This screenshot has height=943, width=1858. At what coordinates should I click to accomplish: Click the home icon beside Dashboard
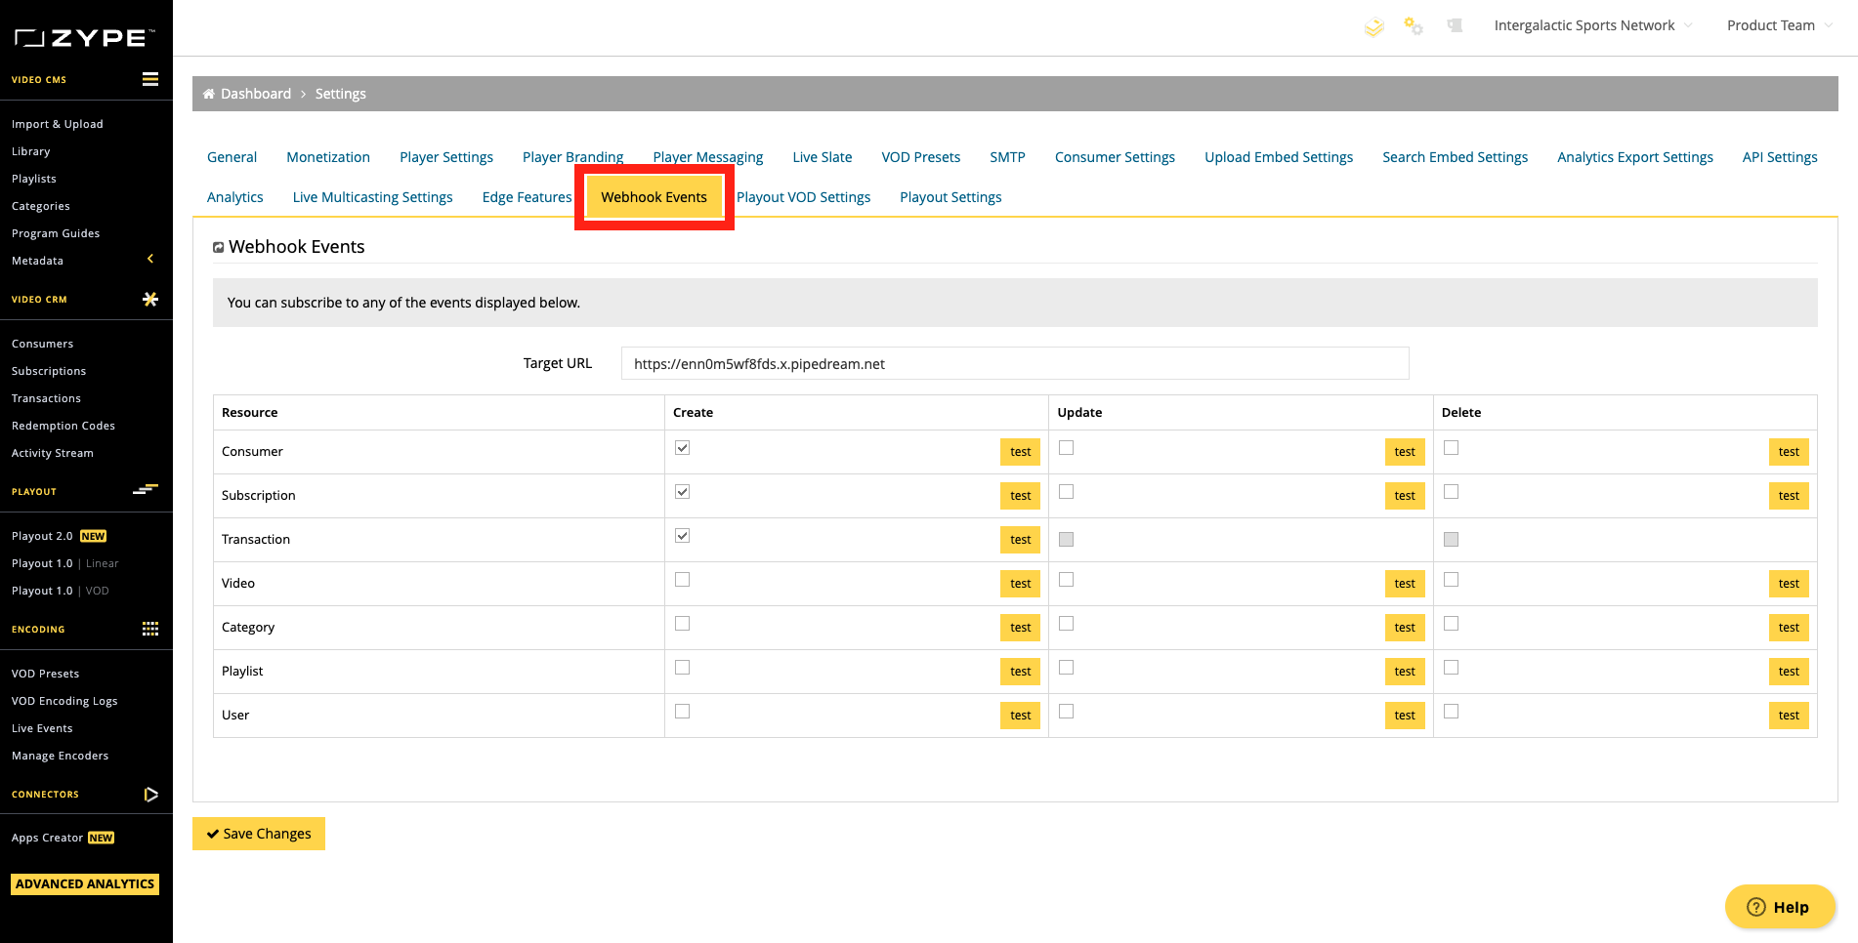coord(208,94)
